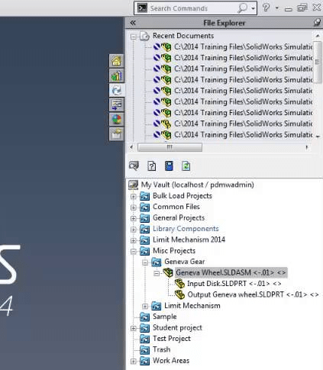Expand the Limit Mechanism 2014 folder
This screenshot has height=370, width=323.
pyautogui.click(x=133, y=240)
